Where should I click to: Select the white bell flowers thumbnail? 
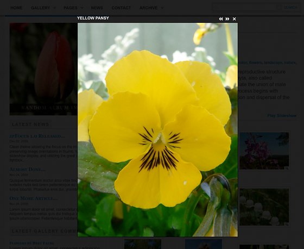tap(264, 207)
